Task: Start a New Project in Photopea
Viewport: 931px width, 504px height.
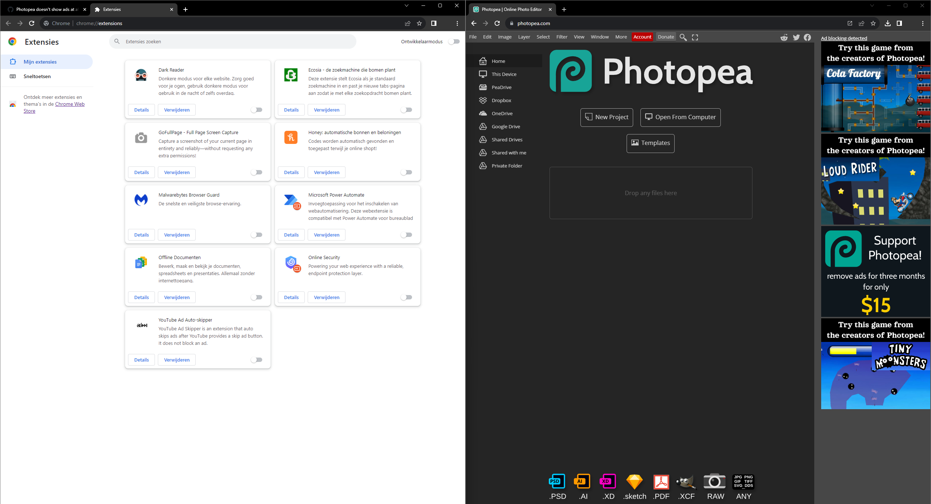Action: [x=606, y=117]
